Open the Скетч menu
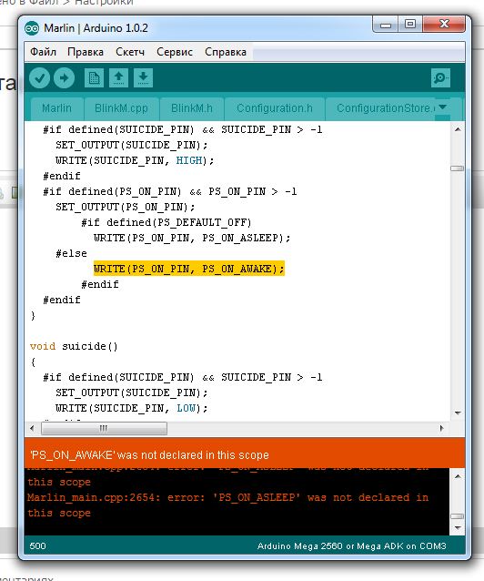Image resolution: width=484 pixels, height=581 pixels. point(130,52)
